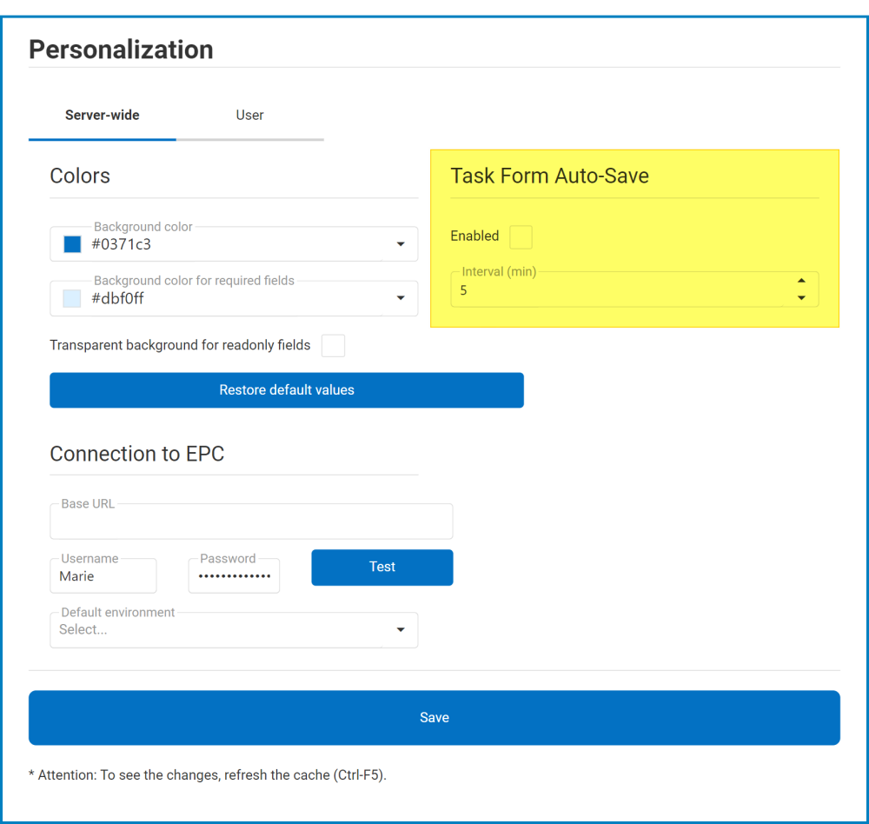Select the Username field showing Marie

(103, 576)
